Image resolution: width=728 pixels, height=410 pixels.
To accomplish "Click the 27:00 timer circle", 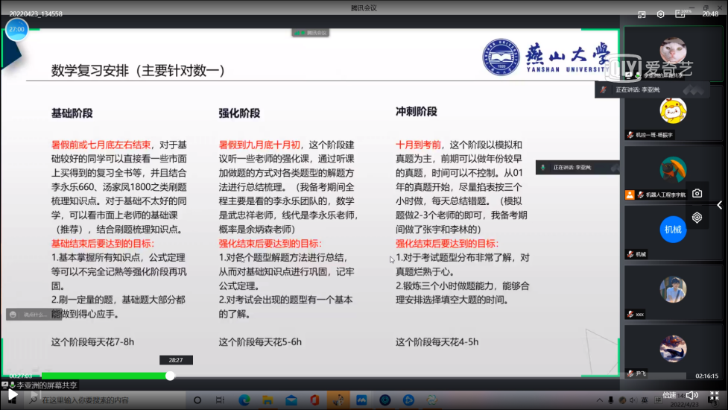I will (16, 29).
